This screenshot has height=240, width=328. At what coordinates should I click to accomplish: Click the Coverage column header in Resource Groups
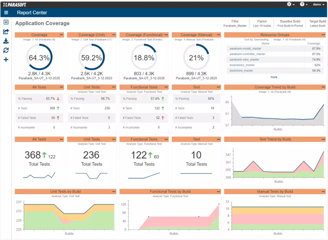[x=313, y=44]
